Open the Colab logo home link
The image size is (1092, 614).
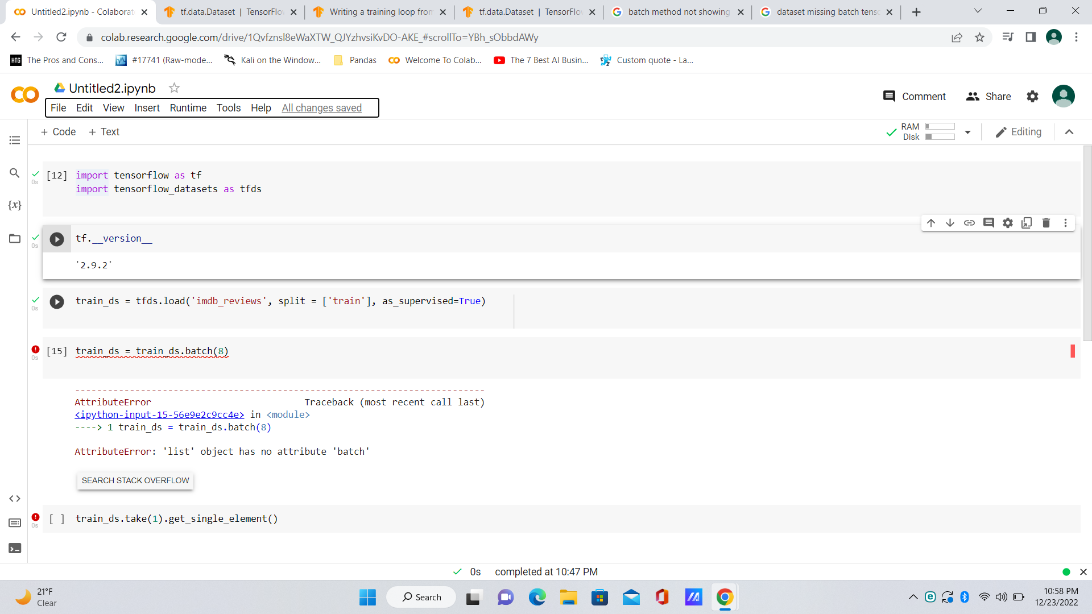click(x=25, y=95)
